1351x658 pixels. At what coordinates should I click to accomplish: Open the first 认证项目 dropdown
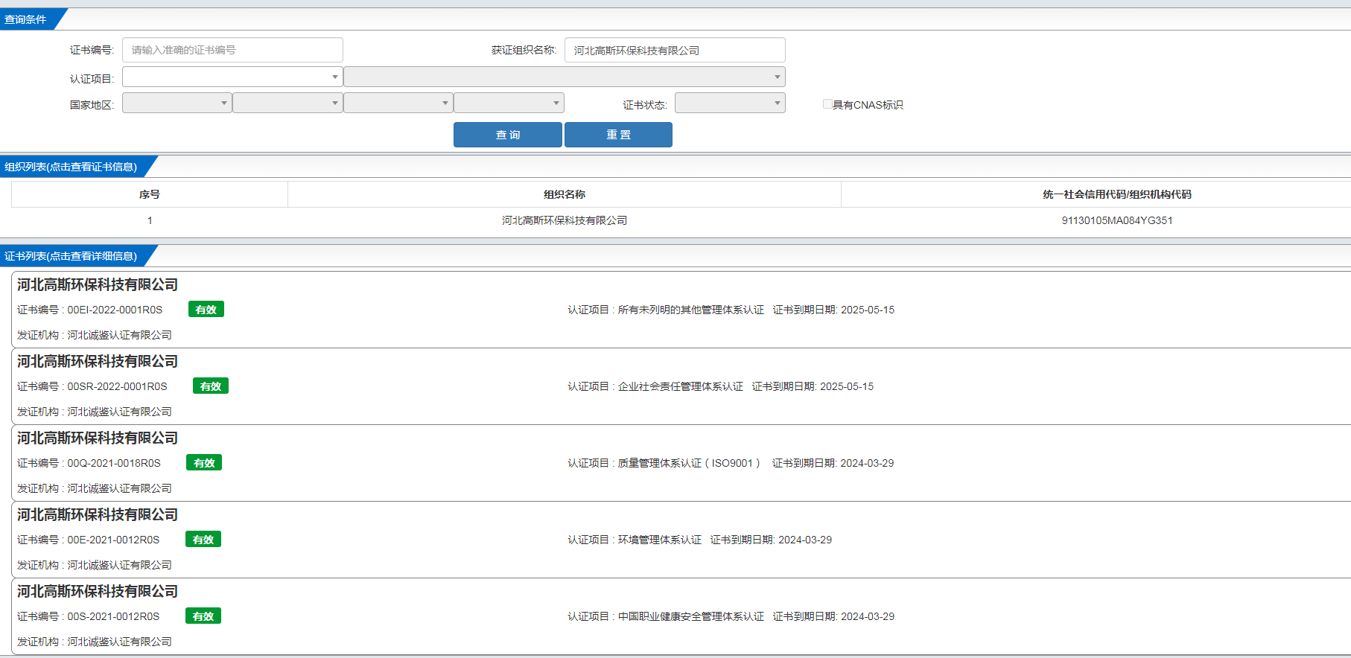pos(232,77)
